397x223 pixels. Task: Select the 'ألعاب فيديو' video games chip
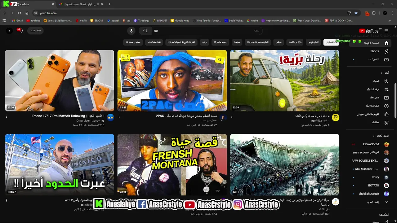click(313, 42)
